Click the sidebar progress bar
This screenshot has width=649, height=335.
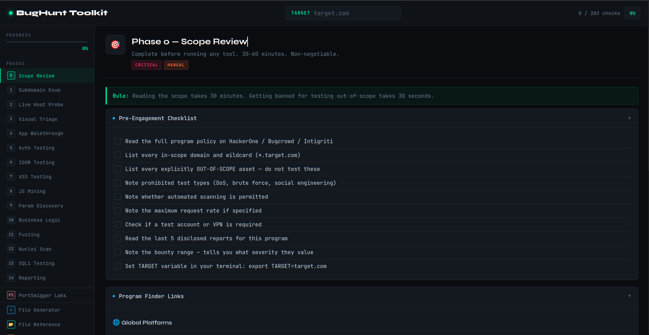pyautogui.click(x=47, y=42)
